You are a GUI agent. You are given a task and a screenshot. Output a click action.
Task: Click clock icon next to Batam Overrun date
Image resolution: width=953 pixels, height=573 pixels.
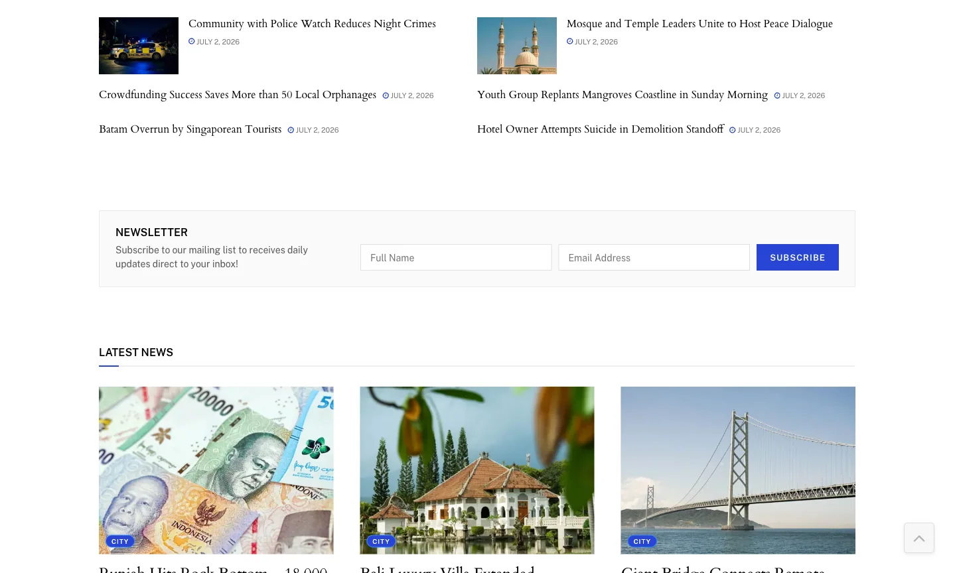point(291,130)
